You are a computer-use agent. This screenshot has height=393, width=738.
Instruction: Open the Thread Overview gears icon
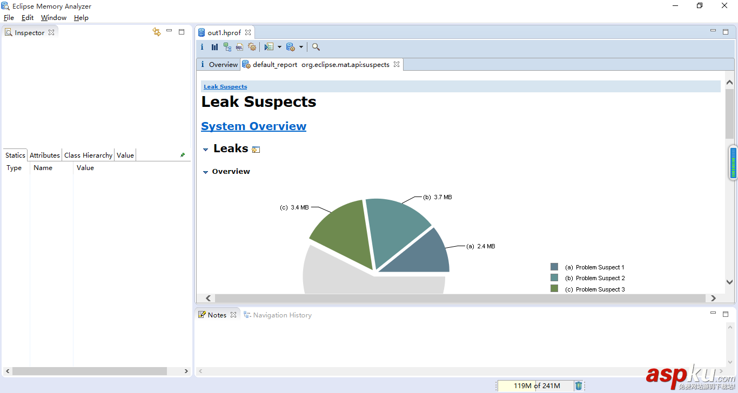click(x=252, y=47)
